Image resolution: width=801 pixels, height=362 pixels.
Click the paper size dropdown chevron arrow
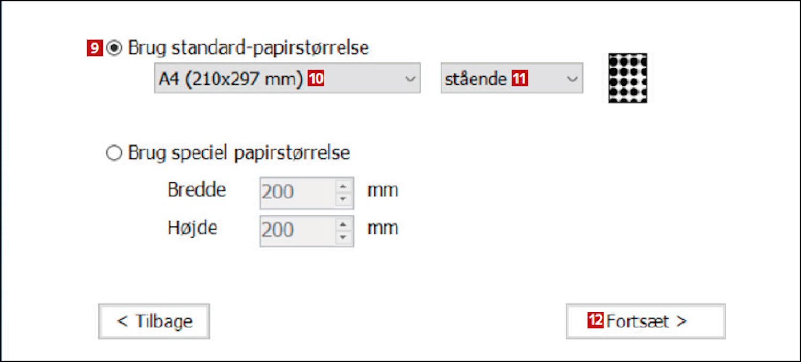[410, 79]
